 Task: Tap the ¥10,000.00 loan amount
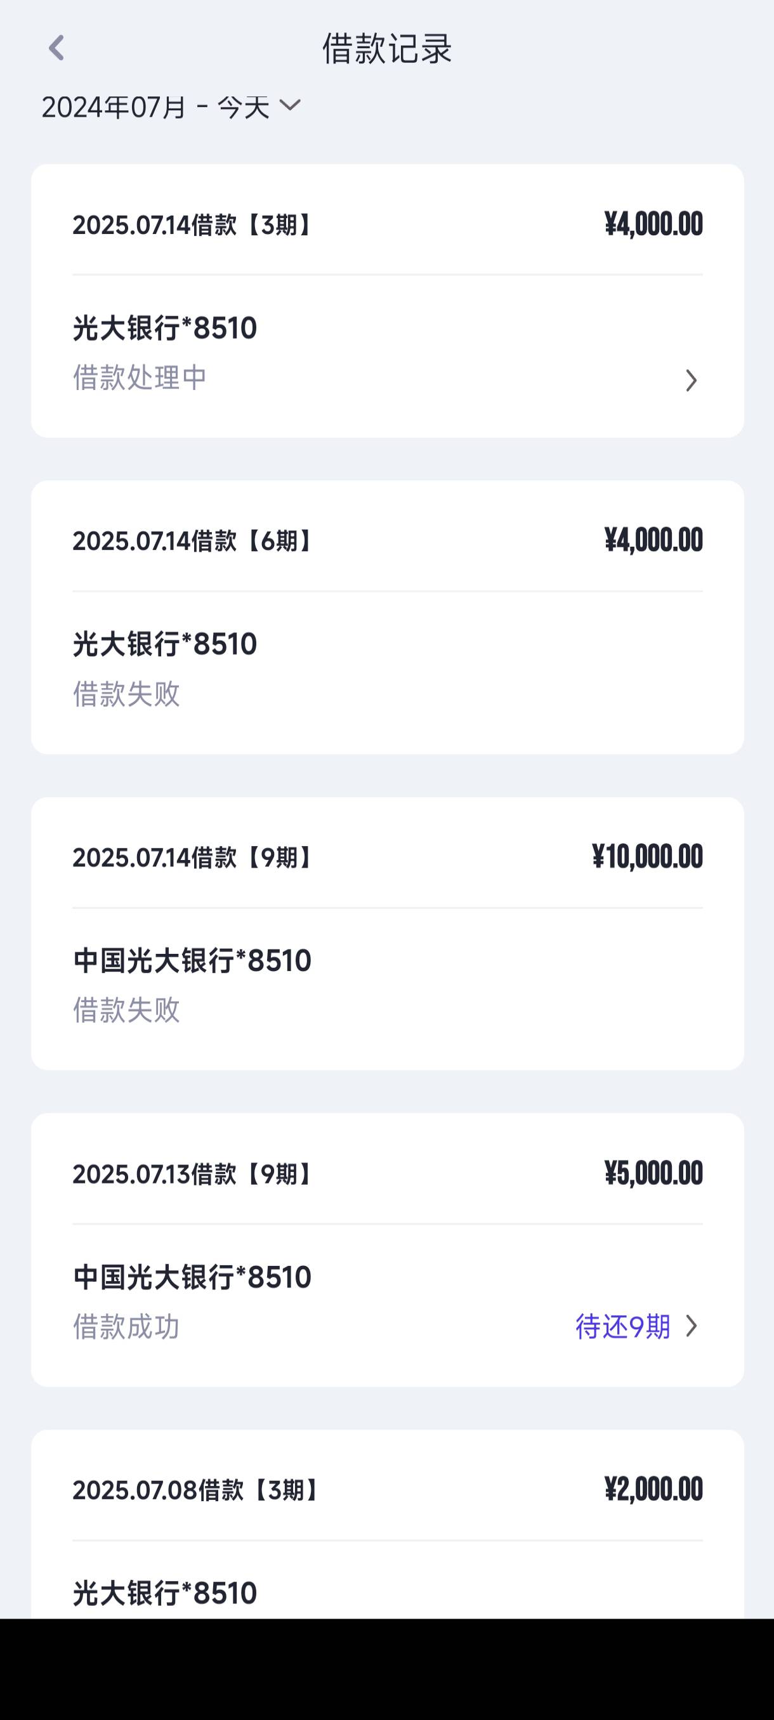(647, 857)
